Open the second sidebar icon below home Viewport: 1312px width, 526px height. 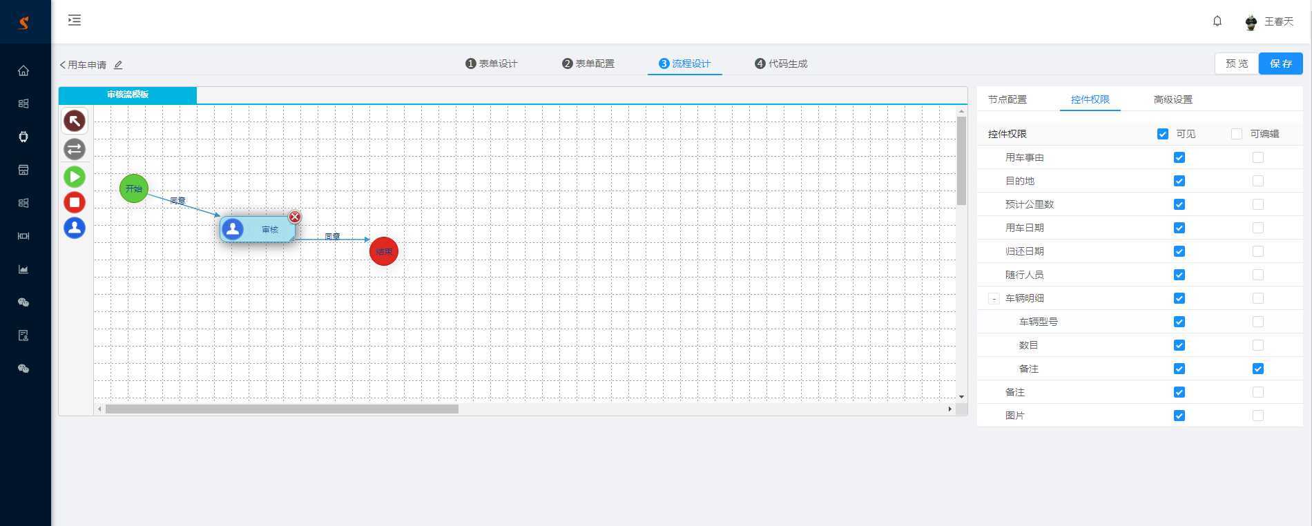(23, 104)
